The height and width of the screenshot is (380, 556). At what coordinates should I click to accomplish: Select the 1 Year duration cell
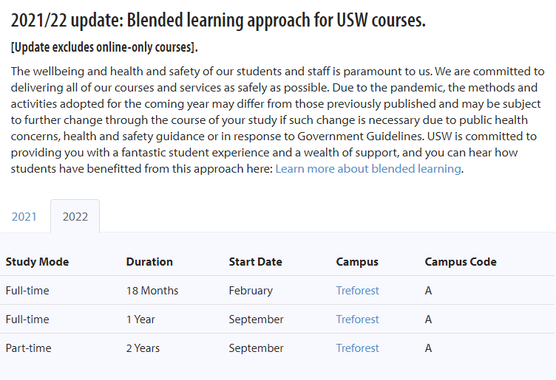click(x=140, y=319)
